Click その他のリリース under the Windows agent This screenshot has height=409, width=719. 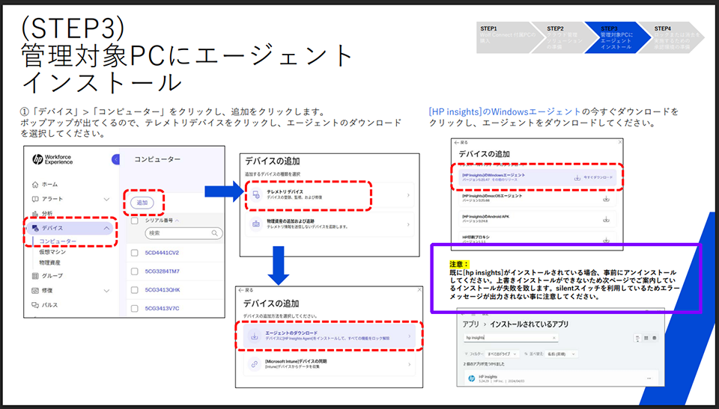504,180
